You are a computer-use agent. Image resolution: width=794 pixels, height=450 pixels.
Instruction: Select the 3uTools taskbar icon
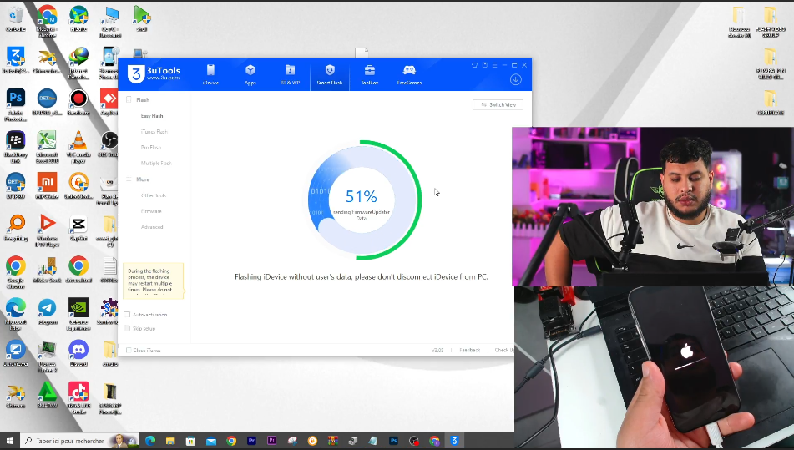pyautogui.click(x=454, y=441)
